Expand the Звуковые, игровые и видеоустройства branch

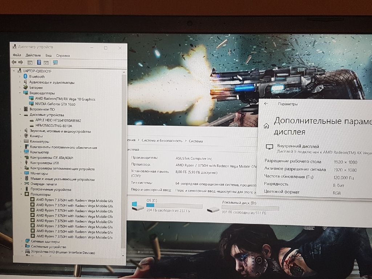pyautogui.click(x=20, y=130)
